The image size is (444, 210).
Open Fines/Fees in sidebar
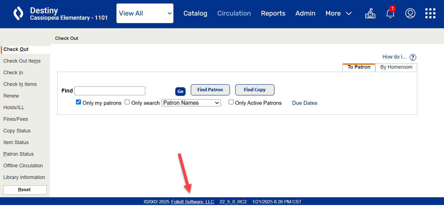tap(16, 119)
